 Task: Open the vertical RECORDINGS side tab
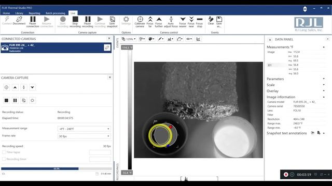click(x=117, y=172)
